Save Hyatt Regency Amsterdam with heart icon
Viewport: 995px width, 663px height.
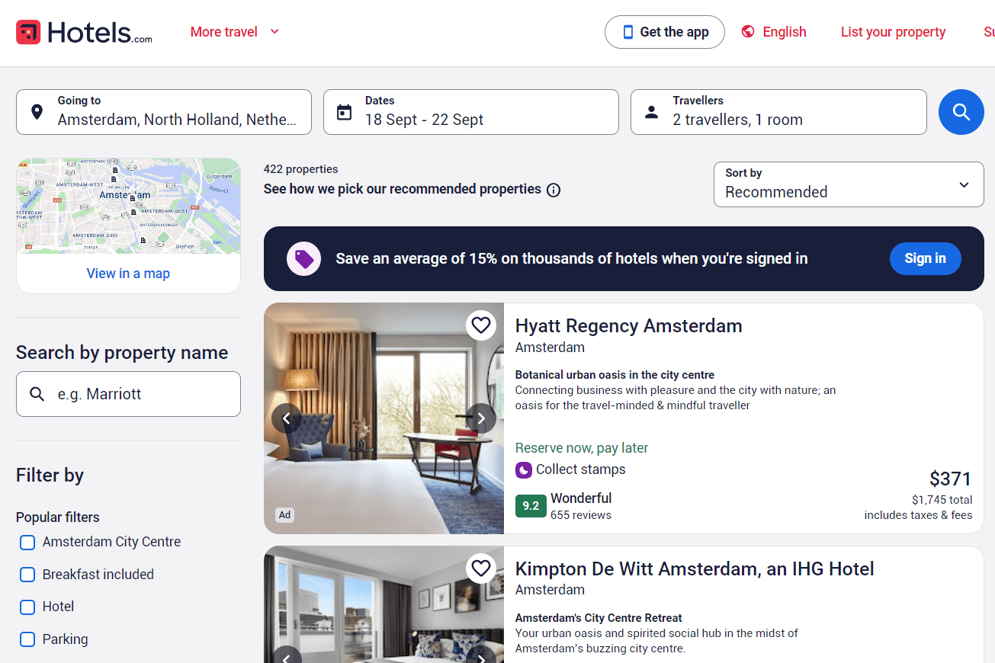481,326
